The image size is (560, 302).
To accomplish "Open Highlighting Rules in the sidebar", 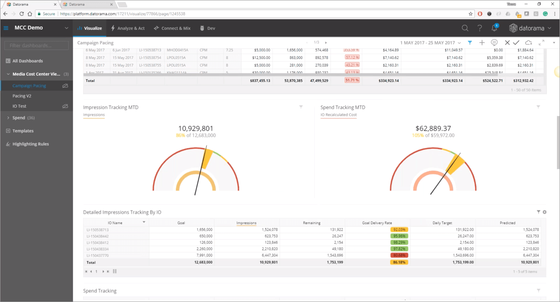I will [31, 144].
